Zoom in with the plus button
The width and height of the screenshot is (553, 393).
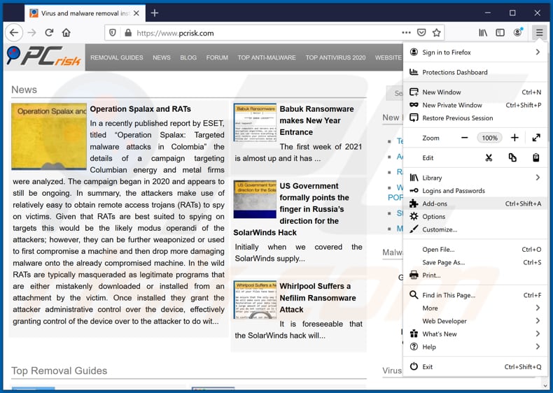(x=514, y=138)
